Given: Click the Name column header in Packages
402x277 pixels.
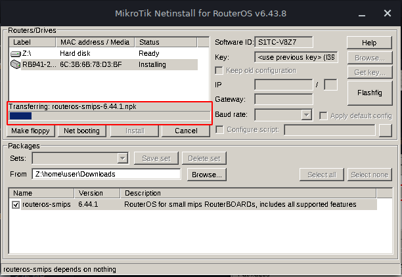Looking at the screenshot, I should pos(41,193).
